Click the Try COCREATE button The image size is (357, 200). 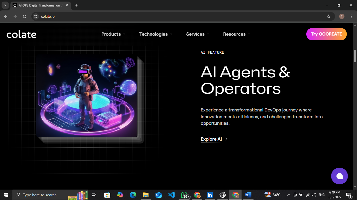coord(326,34)
